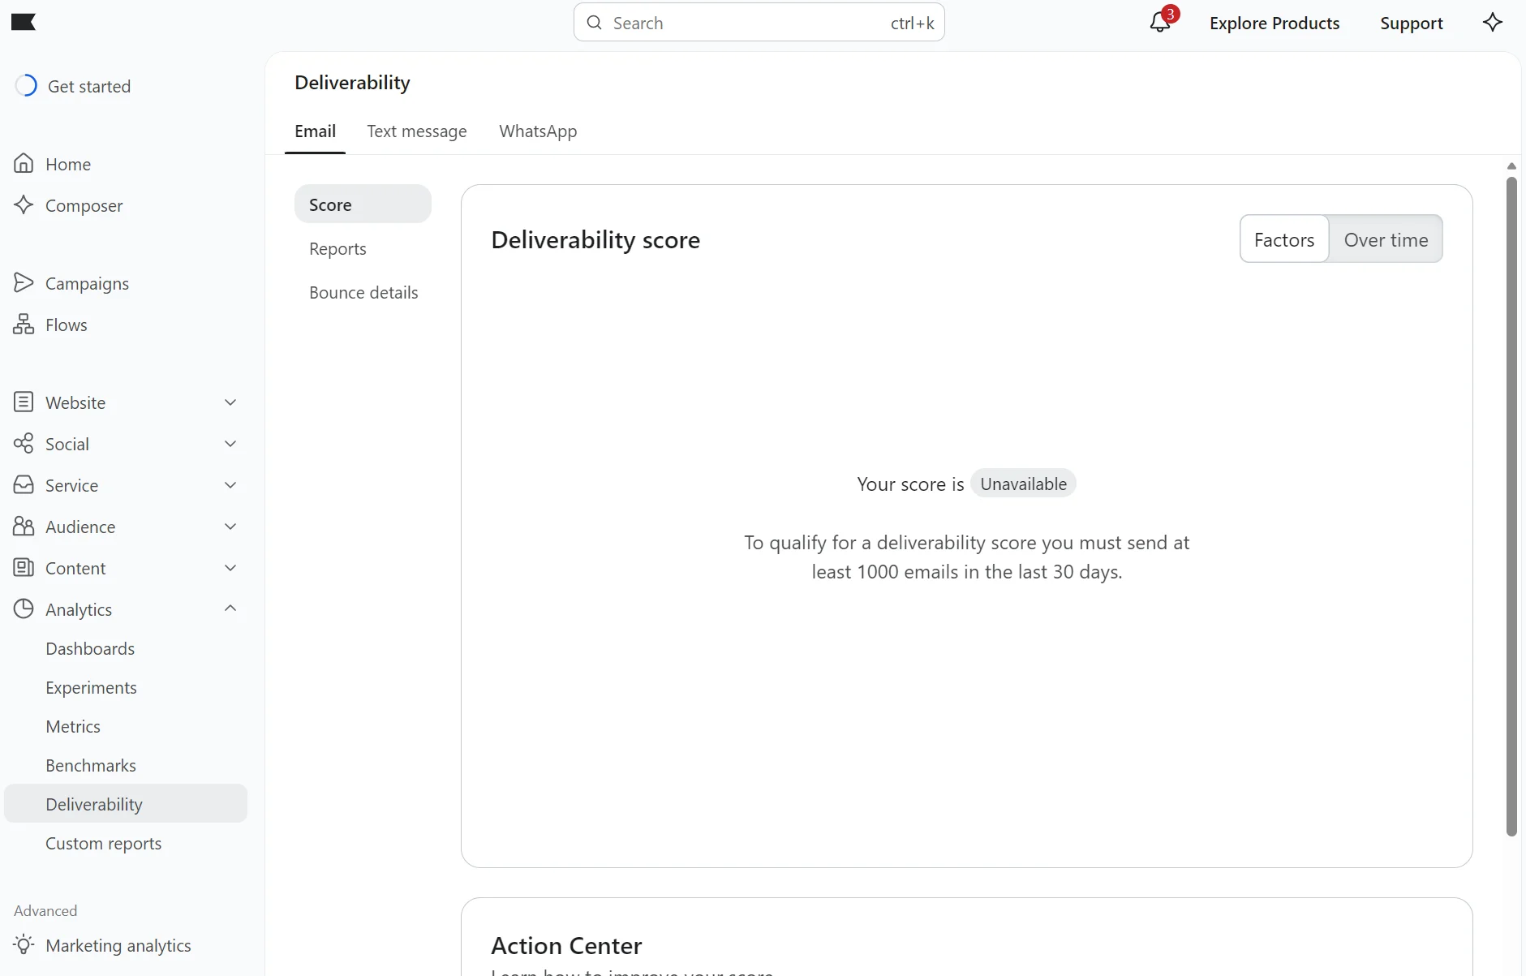Open the Reports section
Viewport: 1526px width, 976px height.
point(337,249)
